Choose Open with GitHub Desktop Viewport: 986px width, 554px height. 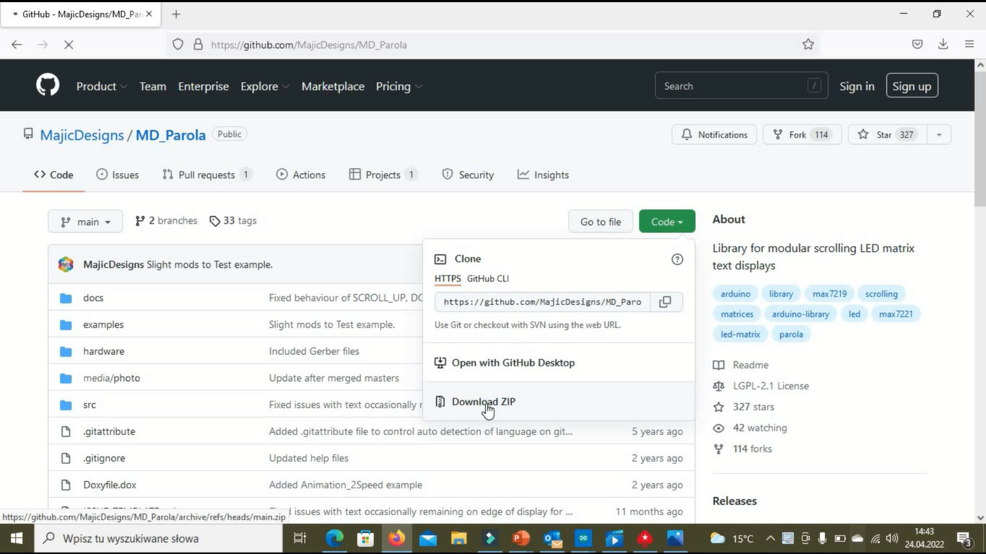coord(513,363)
